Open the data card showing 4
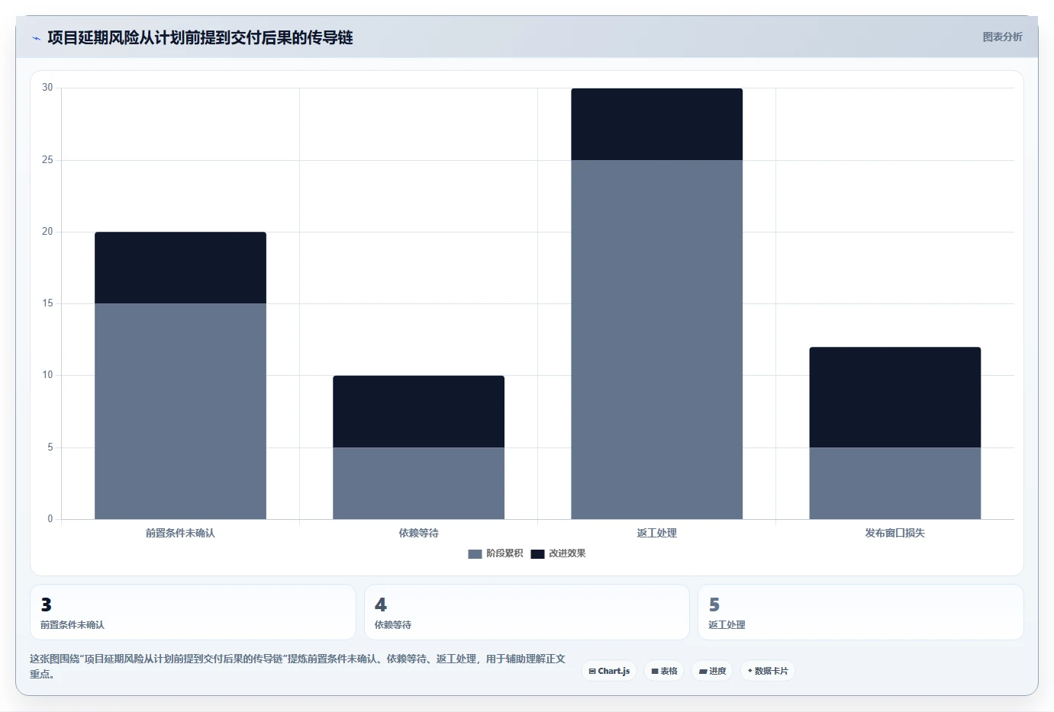The image size is (1054, 712). pos(527,612)
